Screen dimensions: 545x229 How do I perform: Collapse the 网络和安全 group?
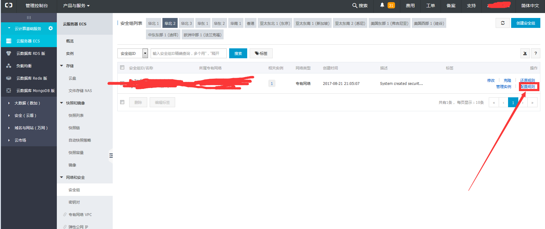click(x=61, y=177)
